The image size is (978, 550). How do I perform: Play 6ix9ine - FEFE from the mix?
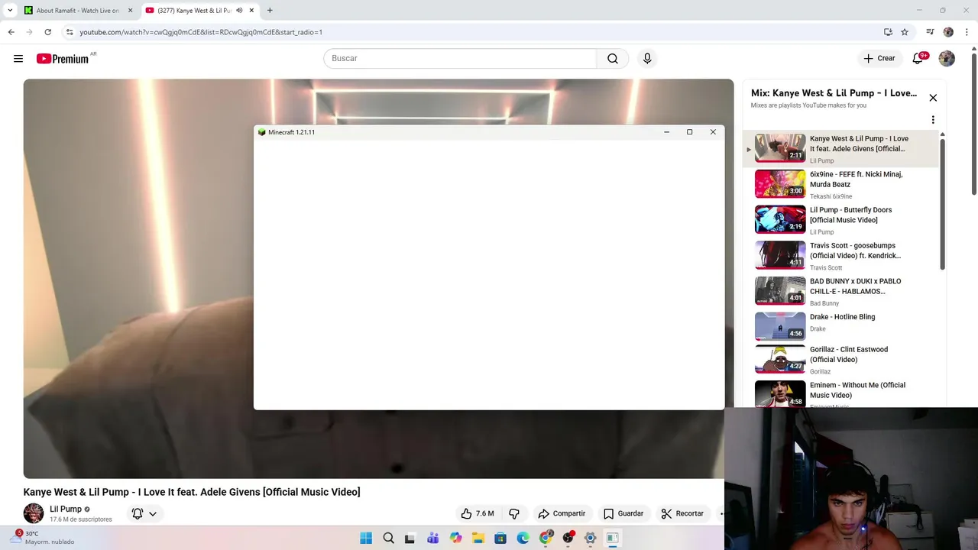pyautogui.click(x=840, y=184)
